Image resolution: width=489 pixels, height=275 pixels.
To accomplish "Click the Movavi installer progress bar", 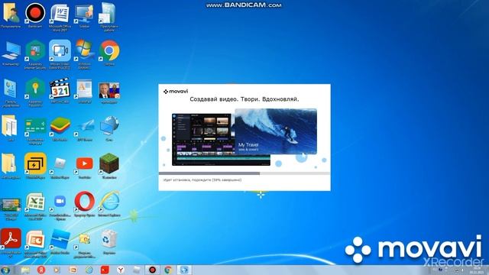I will point(244,173).
